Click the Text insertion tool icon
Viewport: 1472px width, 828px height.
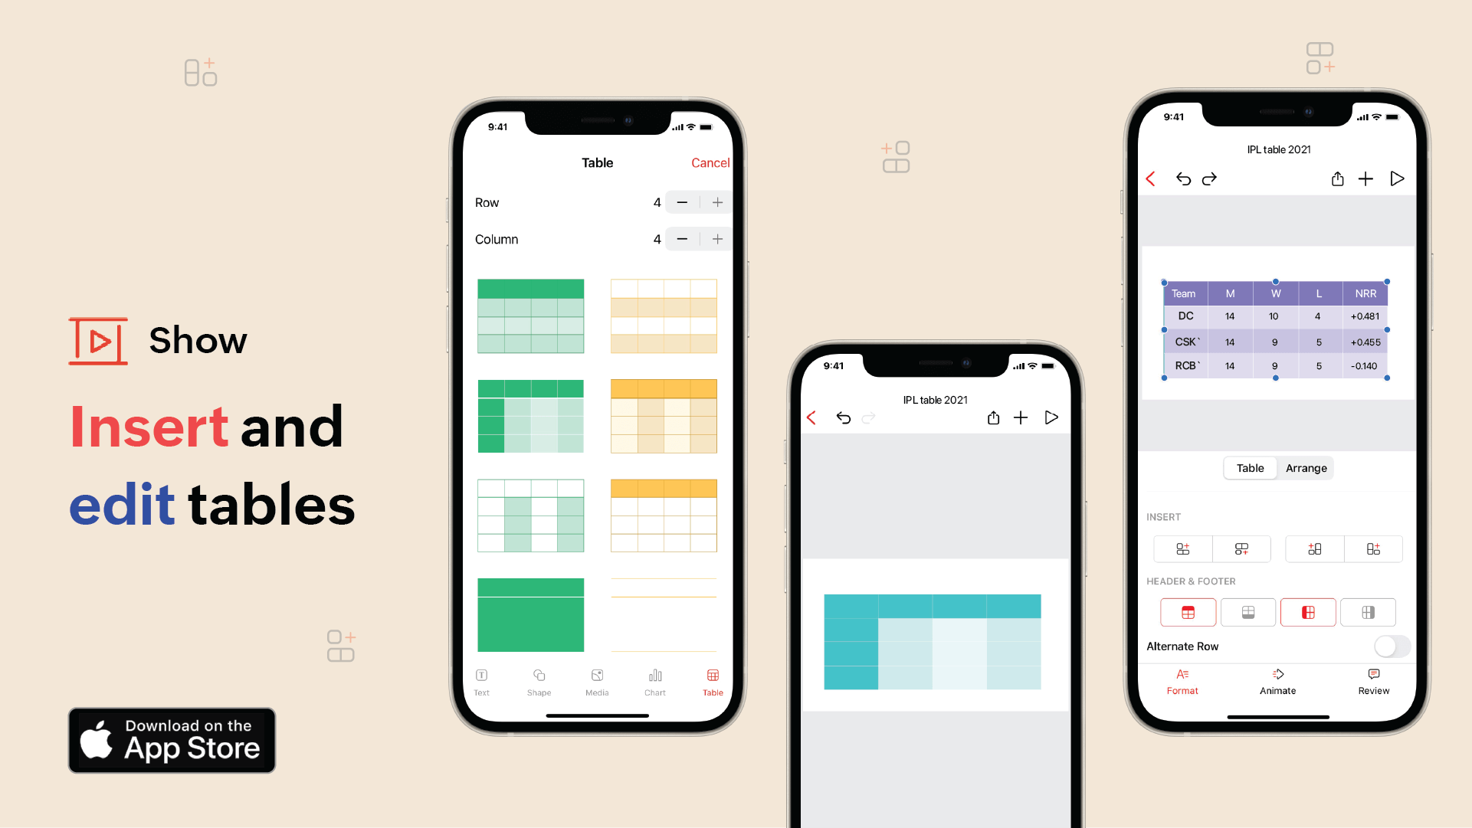coord(482,676)
